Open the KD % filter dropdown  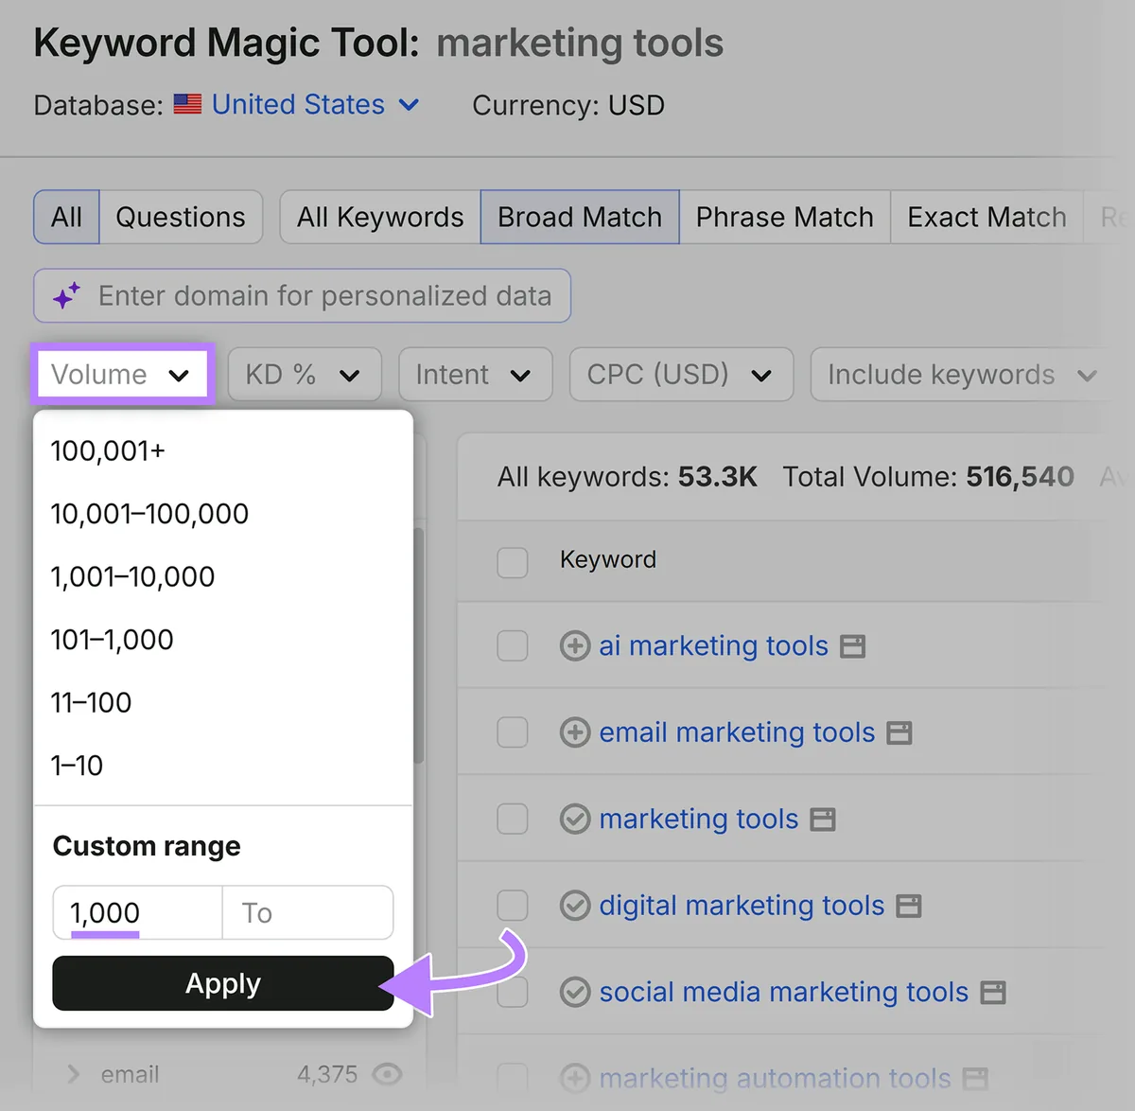point(305,375)
